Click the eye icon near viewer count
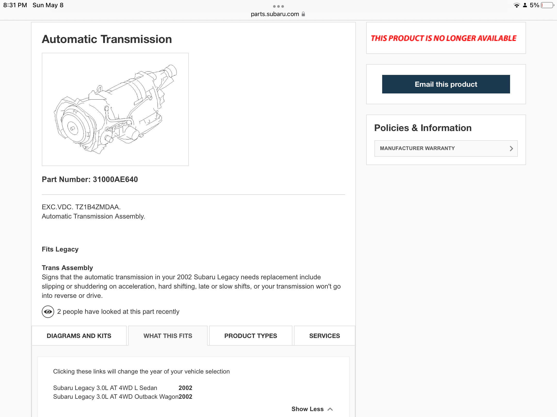The image size is (557, 417). coord(48,312)
